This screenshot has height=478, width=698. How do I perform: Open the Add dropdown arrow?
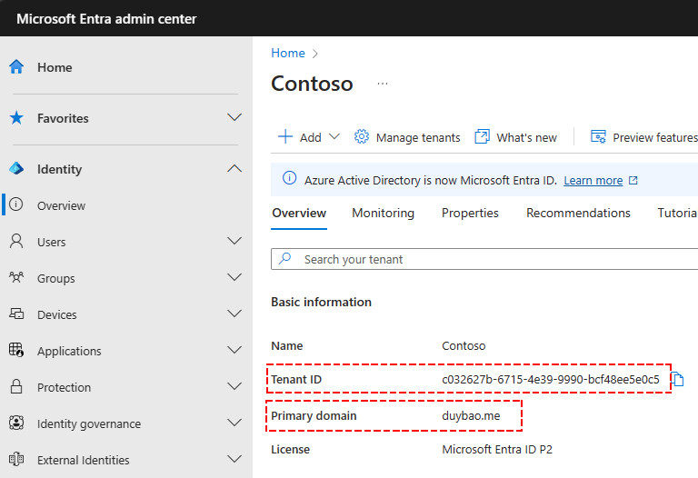[x=334, y=136]
